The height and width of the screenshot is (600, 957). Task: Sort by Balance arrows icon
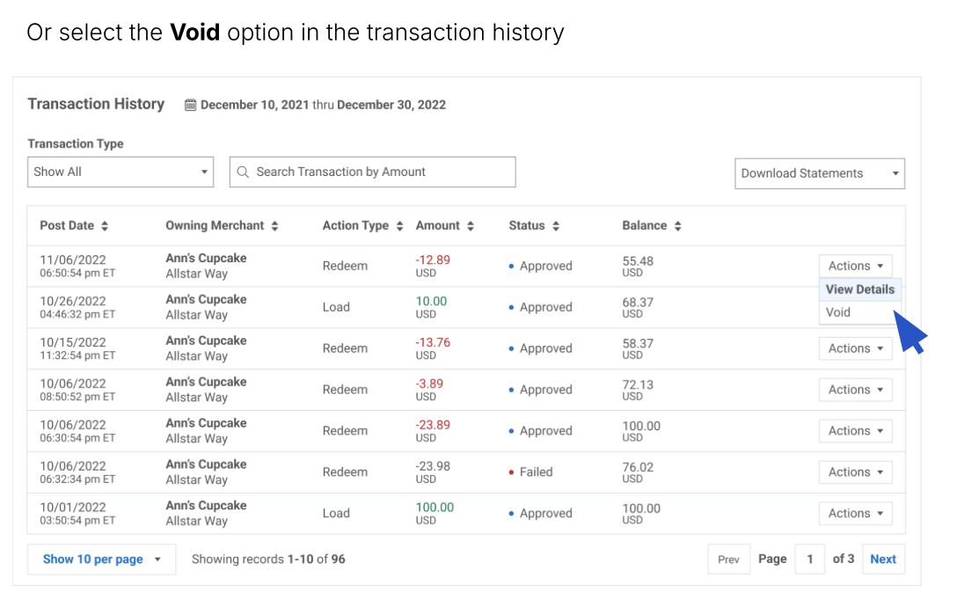tap(677, 226)
